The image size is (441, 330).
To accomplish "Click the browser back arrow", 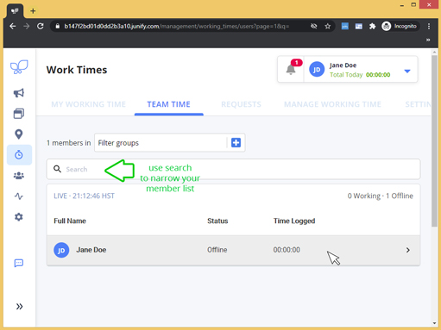I will [12, 26].
